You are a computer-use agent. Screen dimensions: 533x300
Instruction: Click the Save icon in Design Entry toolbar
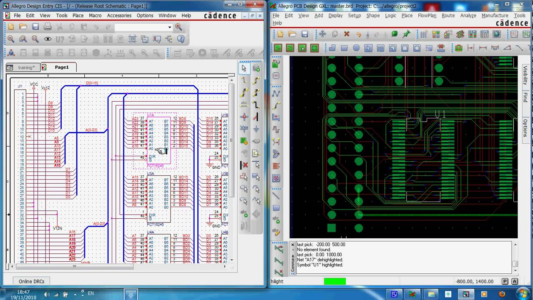point(35,27)
